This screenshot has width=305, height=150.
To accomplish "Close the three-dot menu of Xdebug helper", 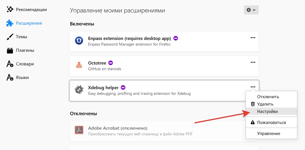I will click(253, 87).
